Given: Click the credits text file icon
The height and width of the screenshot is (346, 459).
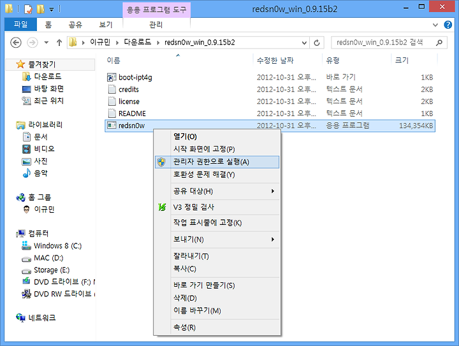Looking at the screenshot, I should pos(112,89).
